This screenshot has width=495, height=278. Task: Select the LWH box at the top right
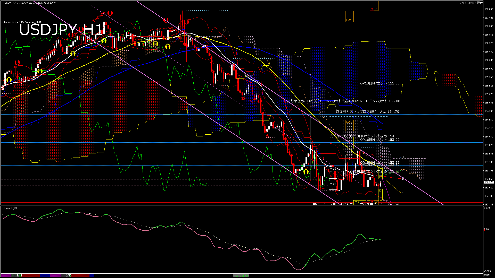pyautogui.click(x=349, y=16)
